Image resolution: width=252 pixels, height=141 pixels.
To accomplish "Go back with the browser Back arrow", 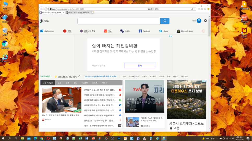I will pyautogui.click(x=41, y=9).
